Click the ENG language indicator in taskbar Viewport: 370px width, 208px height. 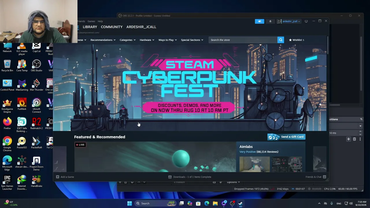[x=339, y=203]
